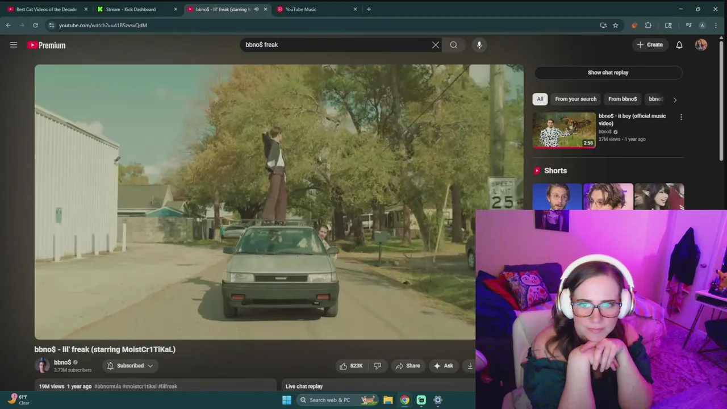The width and height of the screenshot is (727, 409).
Task: Open the #moistcr1tikal hashtag link
Action: [140, 386]
